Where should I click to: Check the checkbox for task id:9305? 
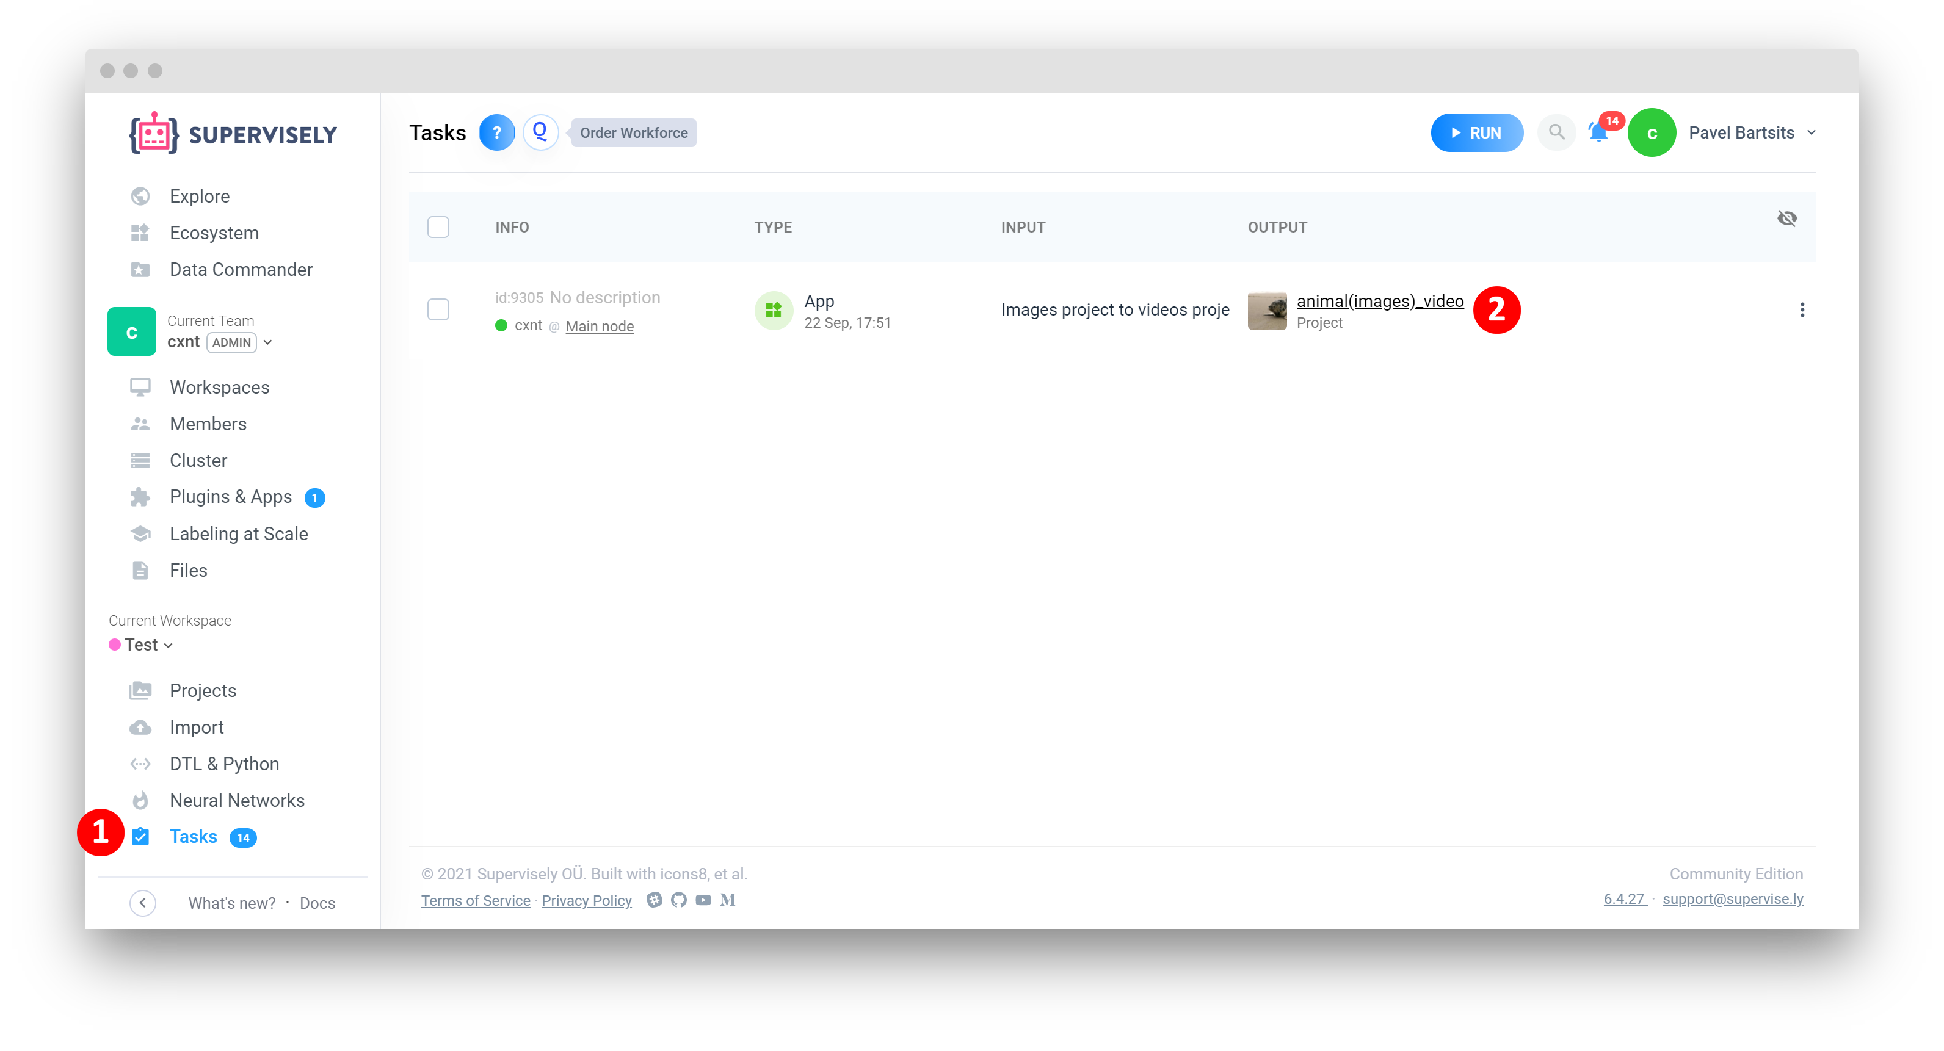[x=438, y=310]
